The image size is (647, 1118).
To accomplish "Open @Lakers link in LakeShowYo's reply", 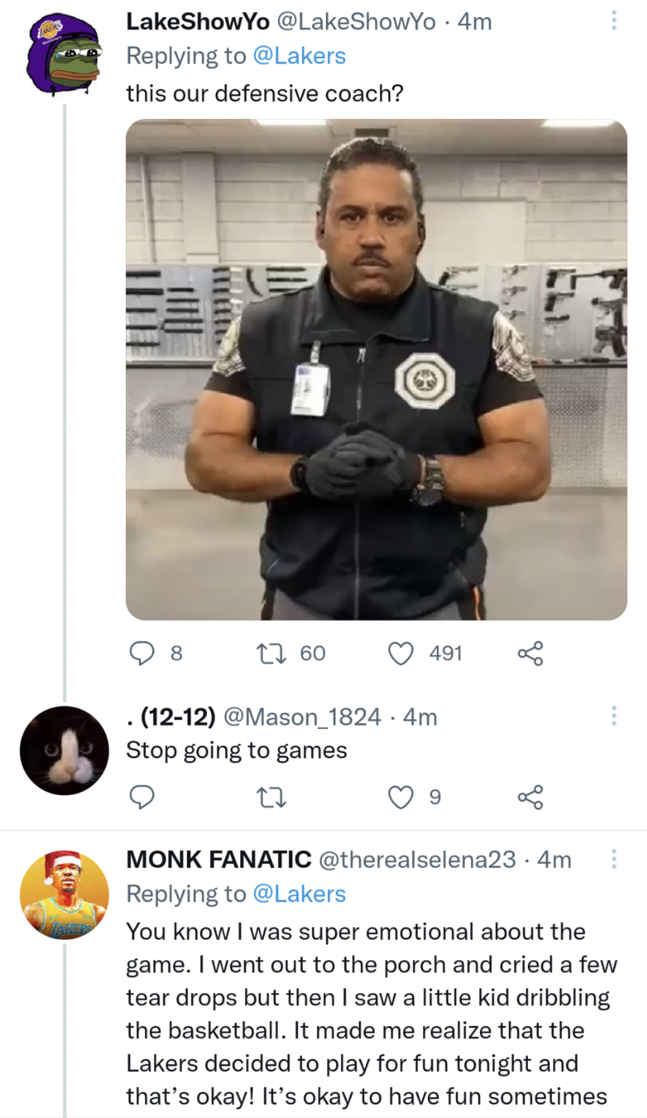I will coord(299,56).
